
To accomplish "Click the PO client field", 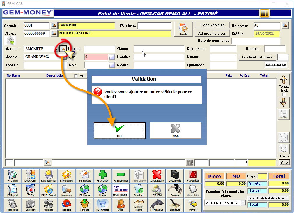I will point(155,26).
